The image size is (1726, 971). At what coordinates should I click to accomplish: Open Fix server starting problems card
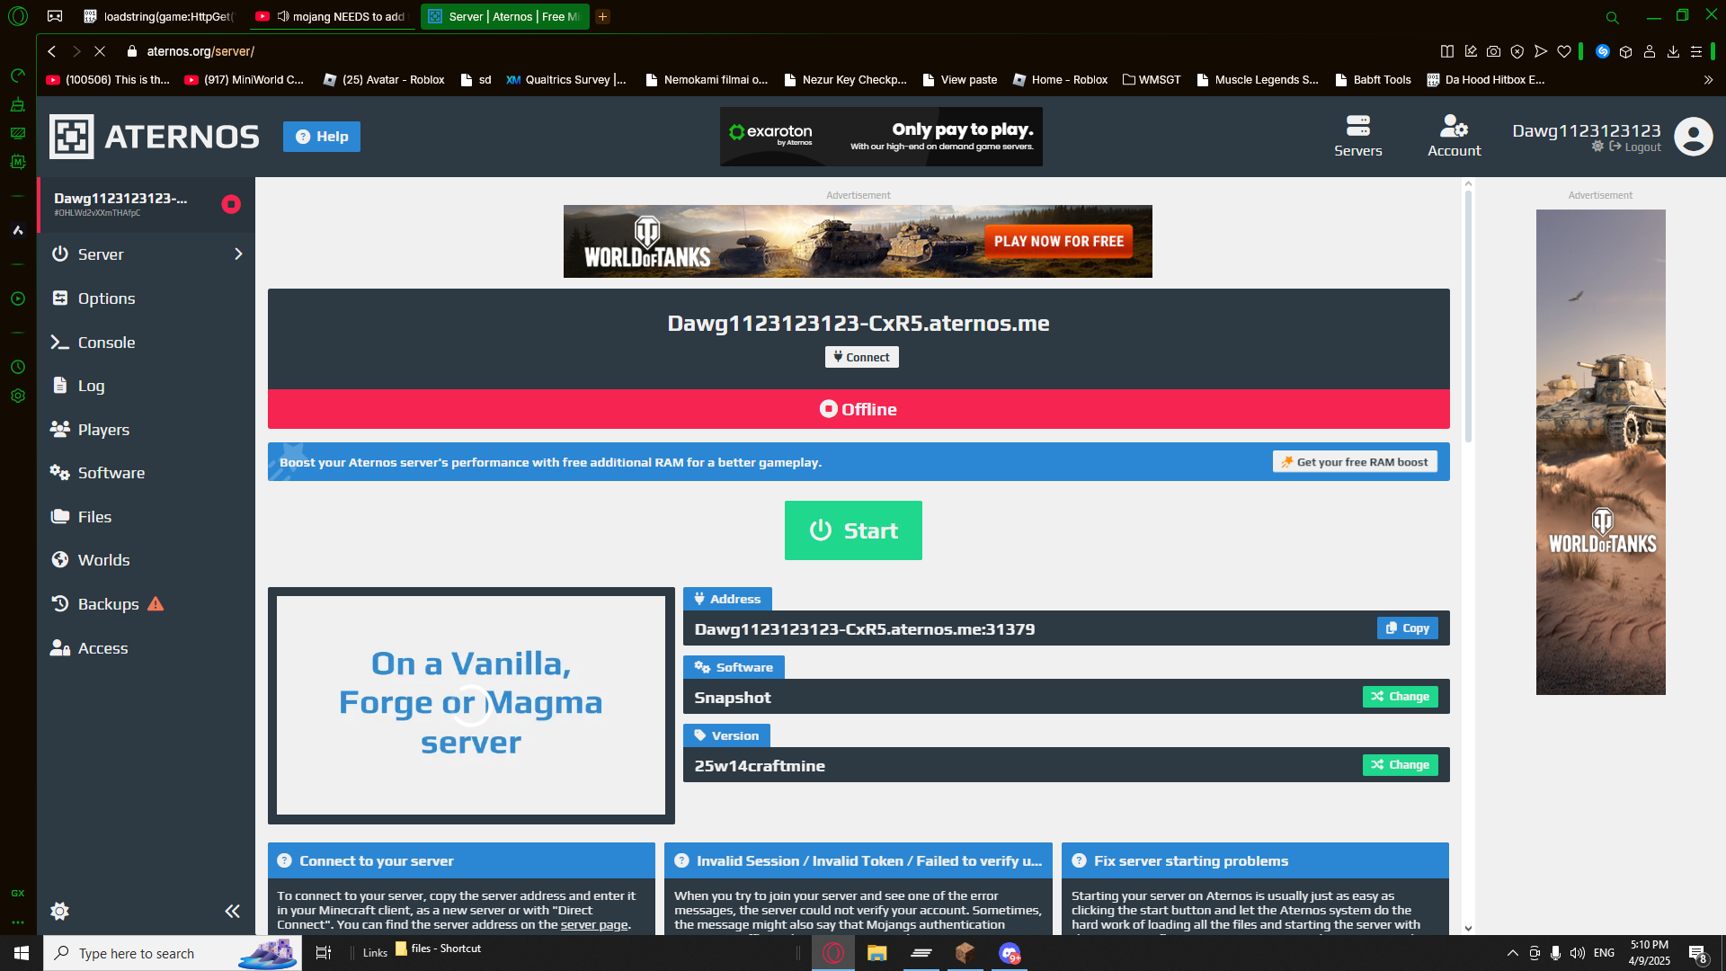pos(1255,860)
